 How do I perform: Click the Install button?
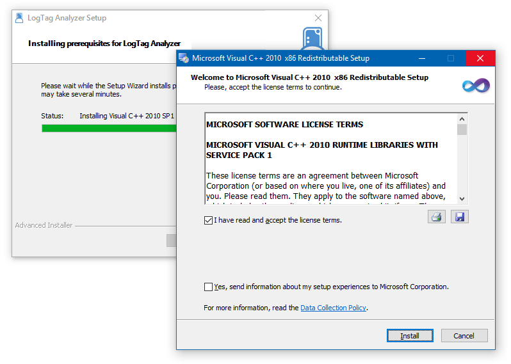pos(410,336)
